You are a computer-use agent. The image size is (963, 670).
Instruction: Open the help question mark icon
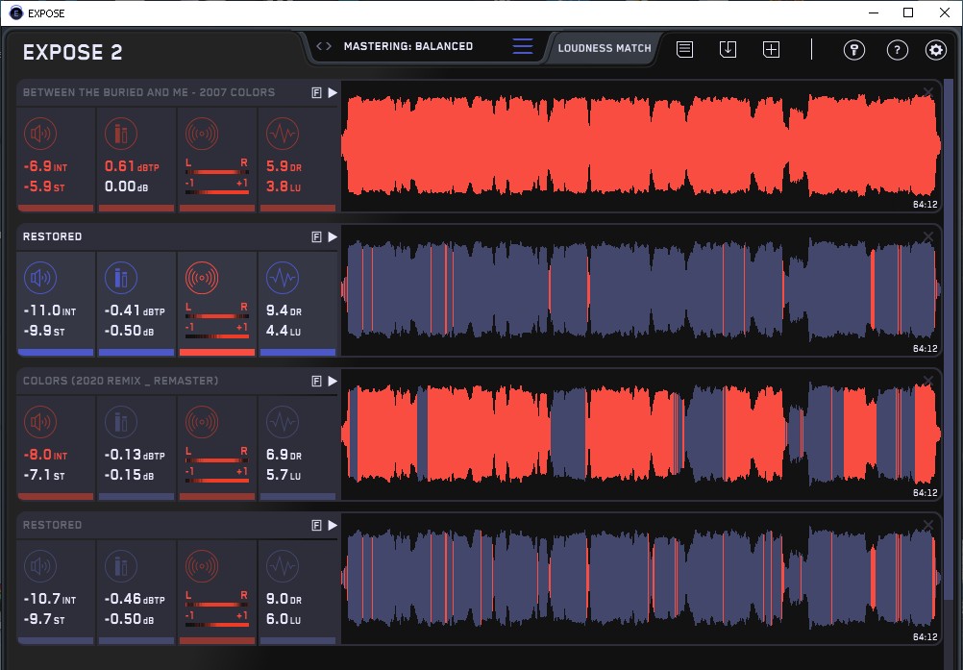click(897, 51)
